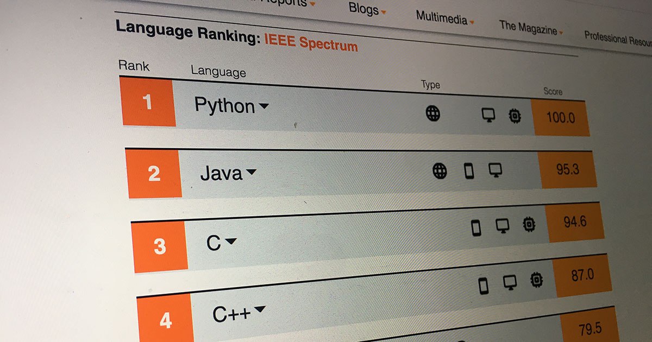Viewport: 652px width, 342px height.
Task: Expand the Python language dropdown arrow
Action: (264, 106)
